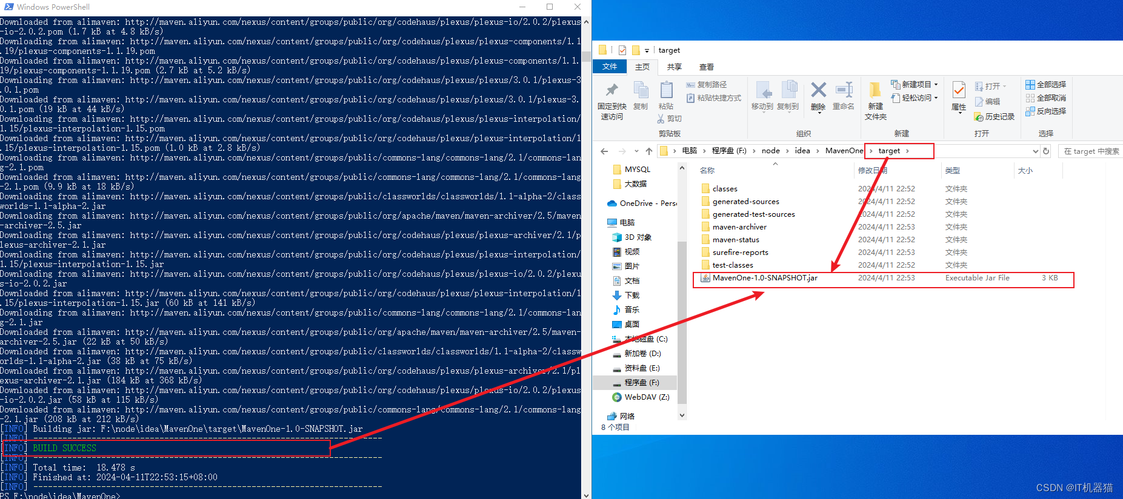Expand chevron after target in breadcrumb

(x=907, y=151)
